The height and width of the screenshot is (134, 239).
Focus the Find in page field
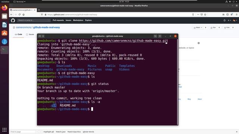(x=22, y=132)
